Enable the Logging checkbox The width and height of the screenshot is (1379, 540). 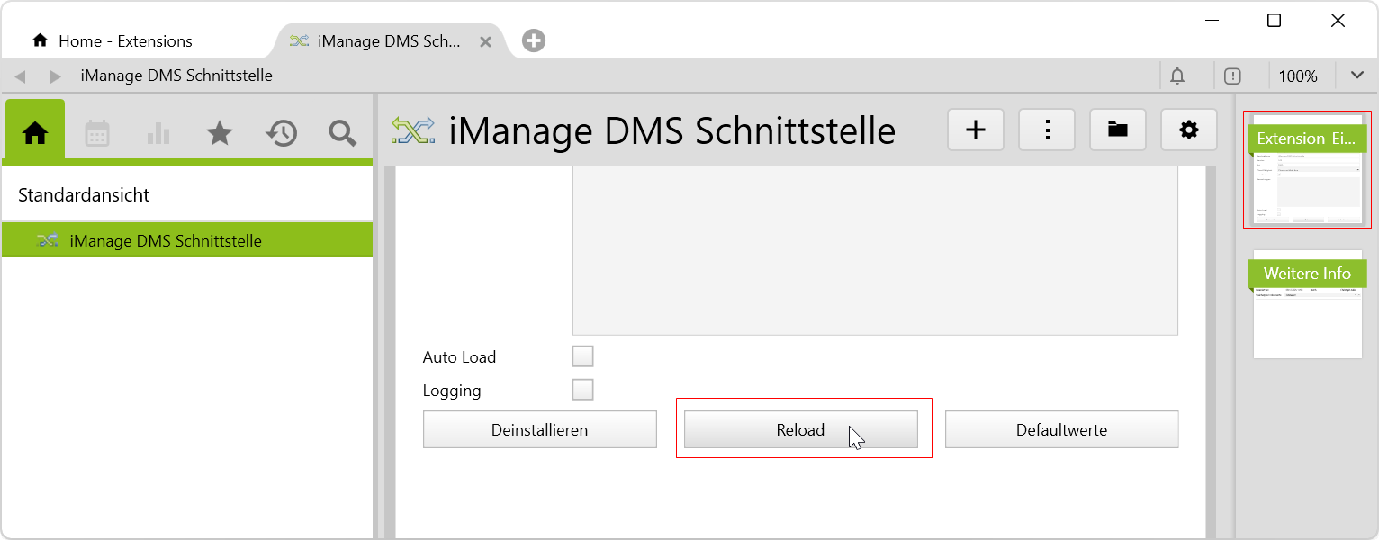pos(583,391)
